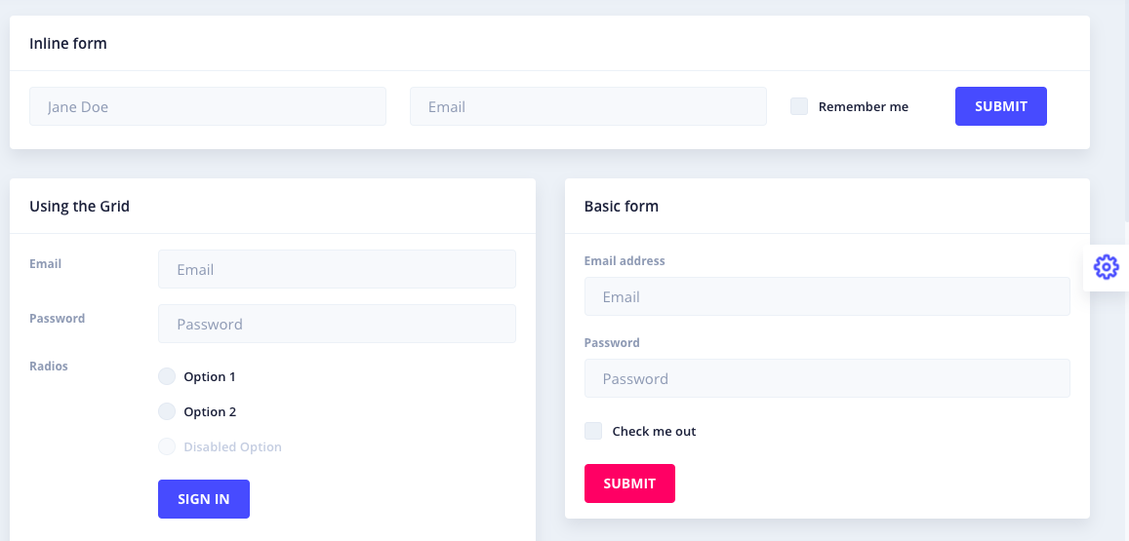Screen dimensions: 1129x541
Task: Click the pink SUBMIT button in Basic form
Action: (x=629, y=483)
